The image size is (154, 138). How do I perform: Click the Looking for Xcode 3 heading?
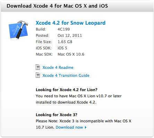click(x=57, y=115)
